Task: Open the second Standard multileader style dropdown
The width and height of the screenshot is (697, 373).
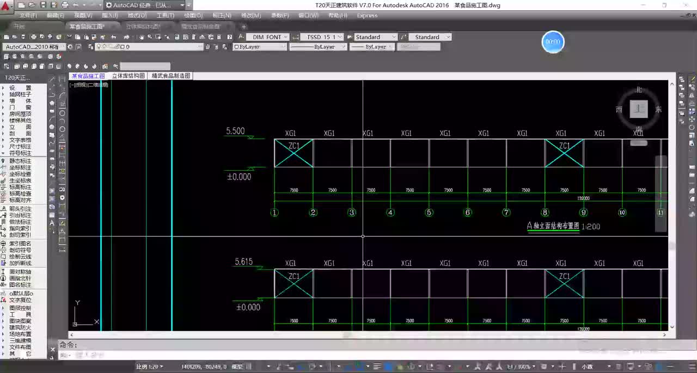Action: pos(430,37)
